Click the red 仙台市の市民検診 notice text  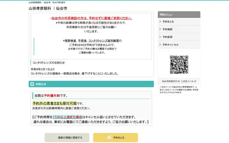click(x=92, y=18)
